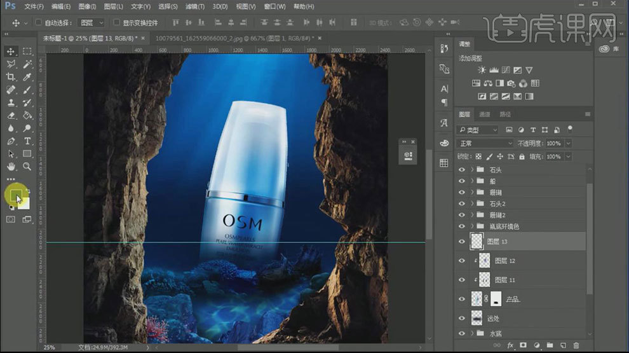Click the foreground color swatch
Viewport: 629px width, 353px height.
pyautogui.click(x=16, y=197)
